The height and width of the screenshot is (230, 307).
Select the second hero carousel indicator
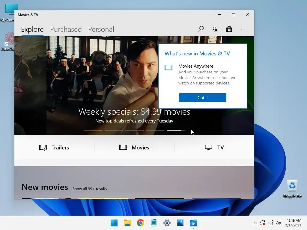pos(114,130)
